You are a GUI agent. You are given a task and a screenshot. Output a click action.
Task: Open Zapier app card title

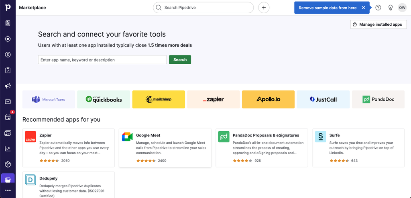click(x=45, y=135)
